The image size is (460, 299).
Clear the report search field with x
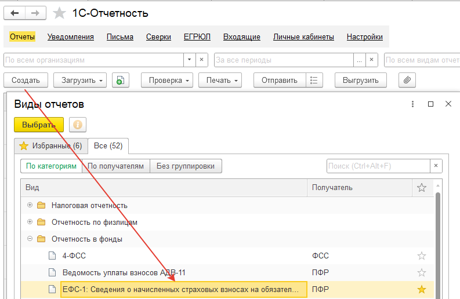coord(436,166)
